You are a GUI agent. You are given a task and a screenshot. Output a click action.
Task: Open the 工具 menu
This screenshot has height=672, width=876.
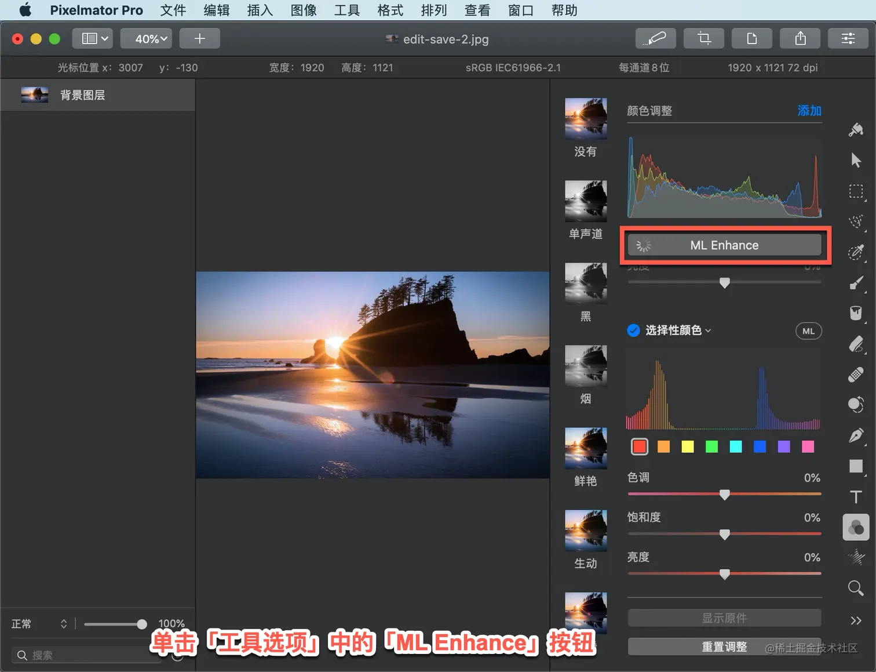point(347,10)
